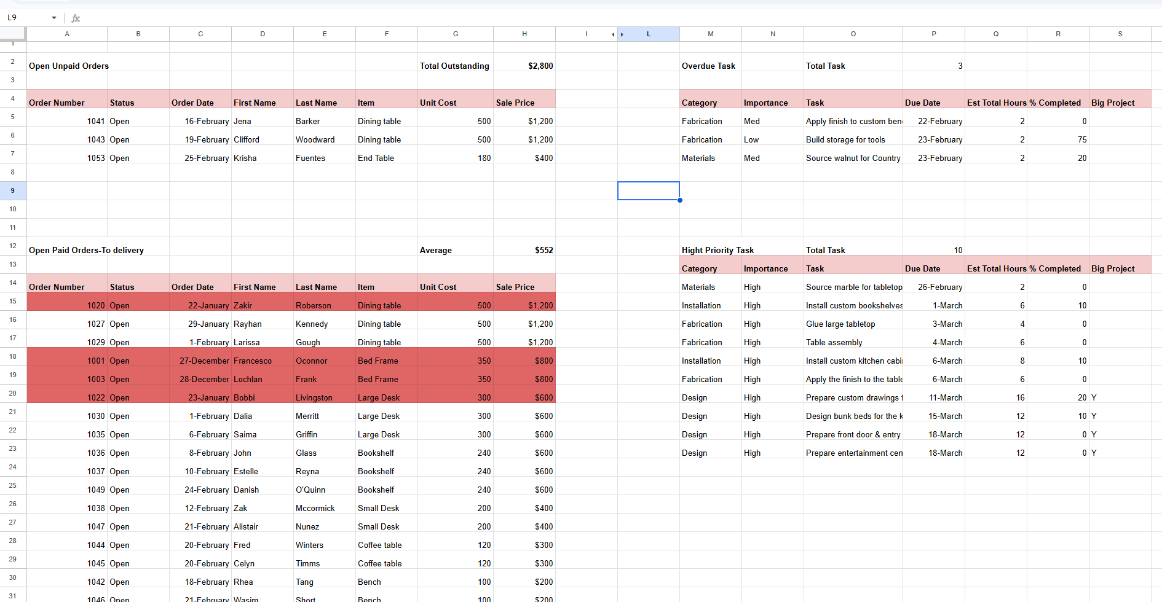Click 'Glass' last name cell
Viewport: 1162px width, 602px height.
325,449
